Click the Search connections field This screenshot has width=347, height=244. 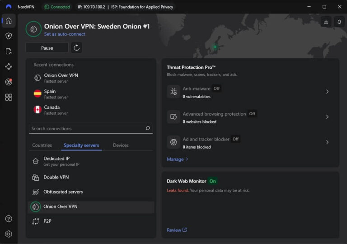pos(91,128)
